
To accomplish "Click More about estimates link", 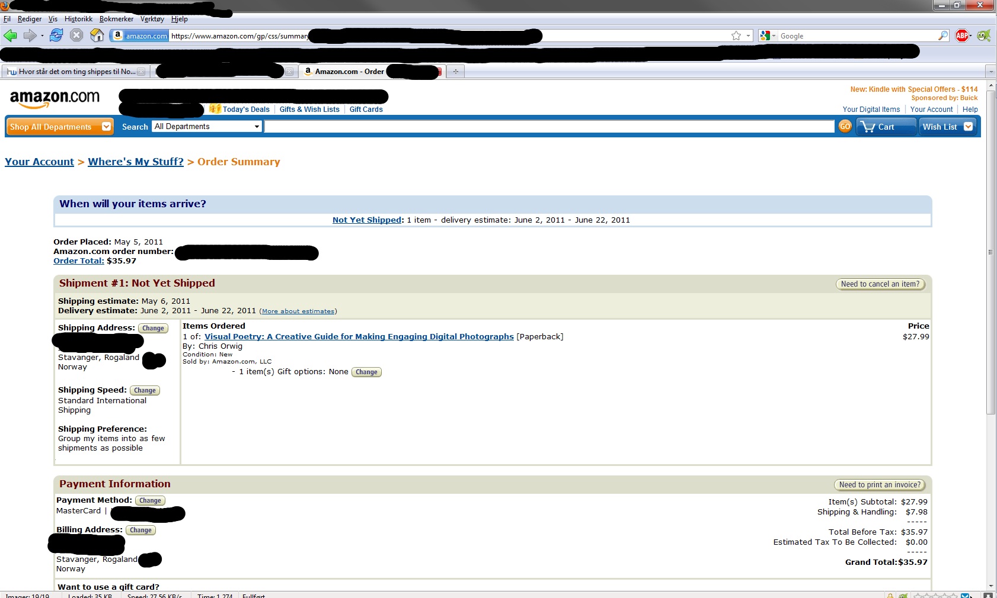I will (298, 311).
